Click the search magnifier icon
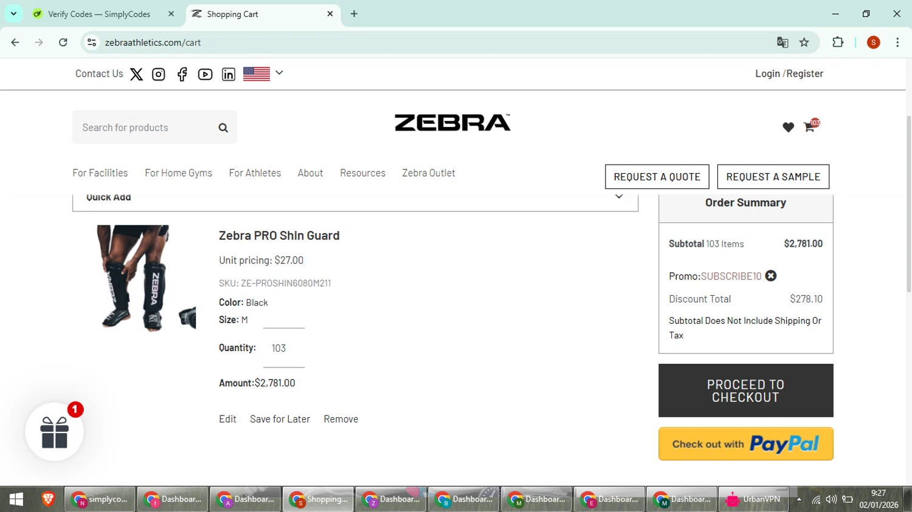The image size is (912, 512). coord(223,128)
